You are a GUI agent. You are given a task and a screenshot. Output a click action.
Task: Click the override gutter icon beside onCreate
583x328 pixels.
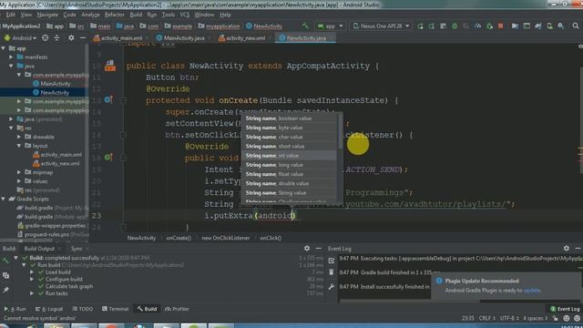pyautogui.click(x=108, y=99)
